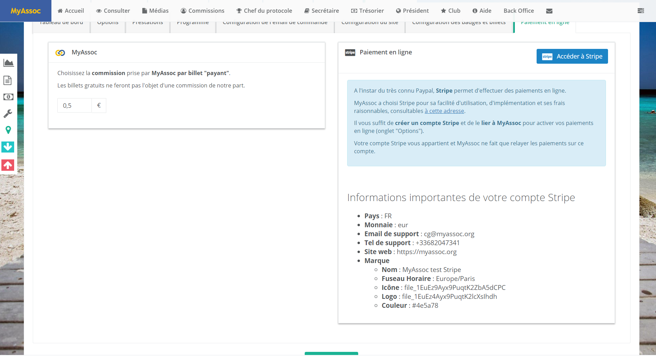Click the MyAssoc logo in the header
Image resolution: width=656 pixels, height=356 pixels.
(26, 11)
